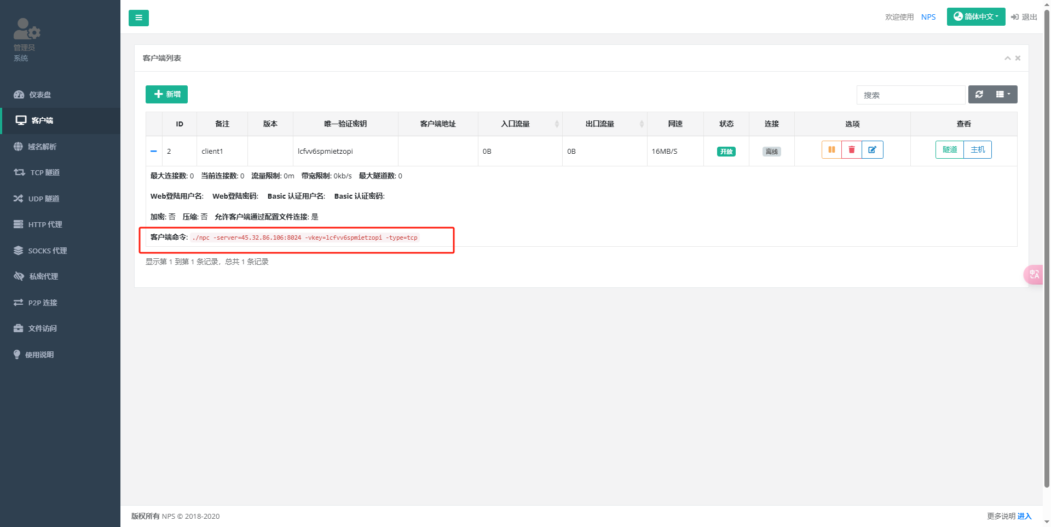
Task: Click the 新增 add client button
Action: tap(166, 95)
